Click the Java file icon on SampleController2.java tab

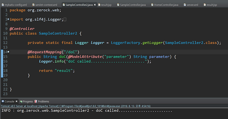(64, 5)
